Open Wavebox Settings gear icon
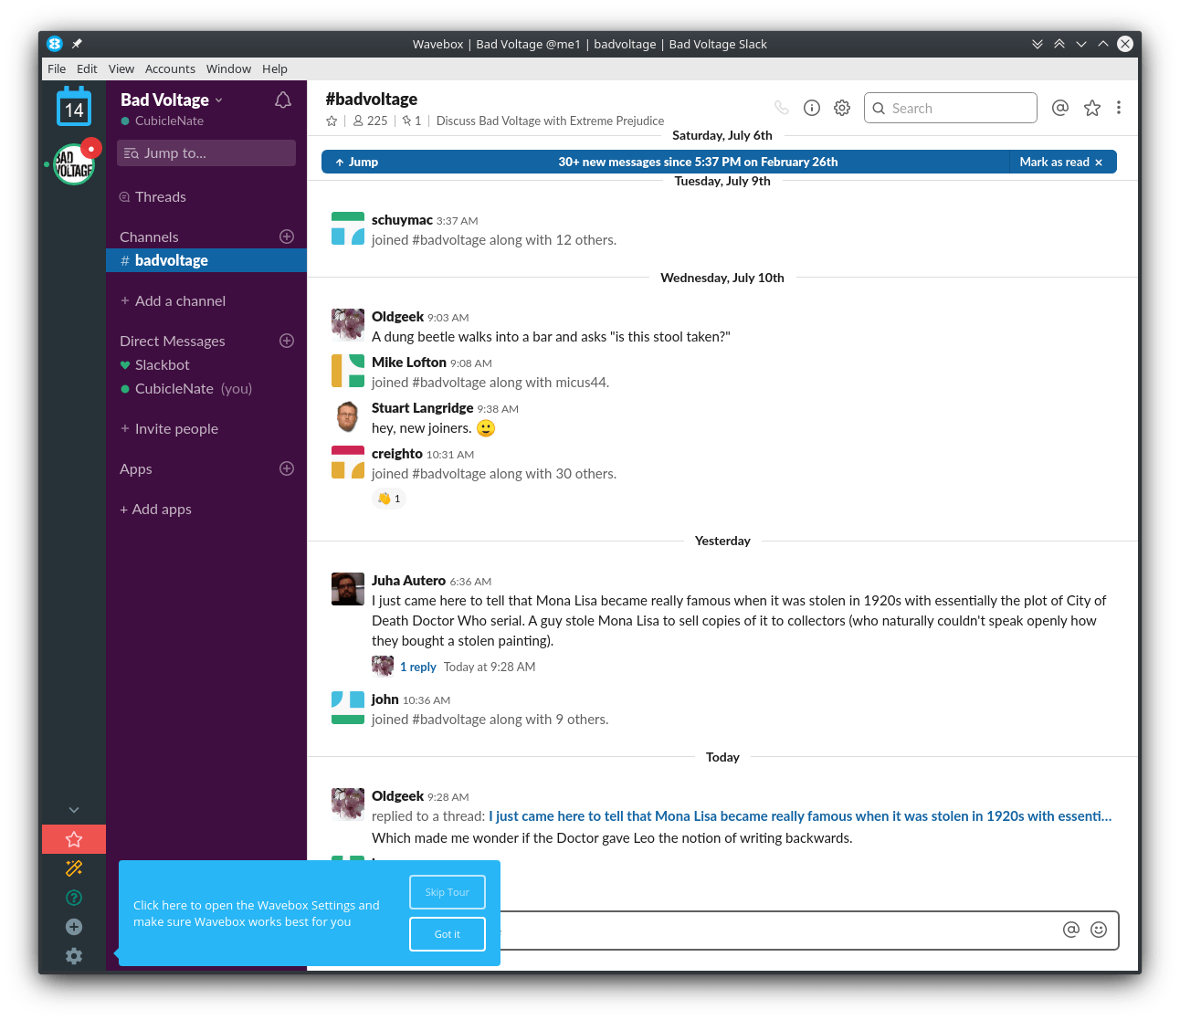Image resolution: width=1180 pixels, height=1020 pixels. pos(74,956)
